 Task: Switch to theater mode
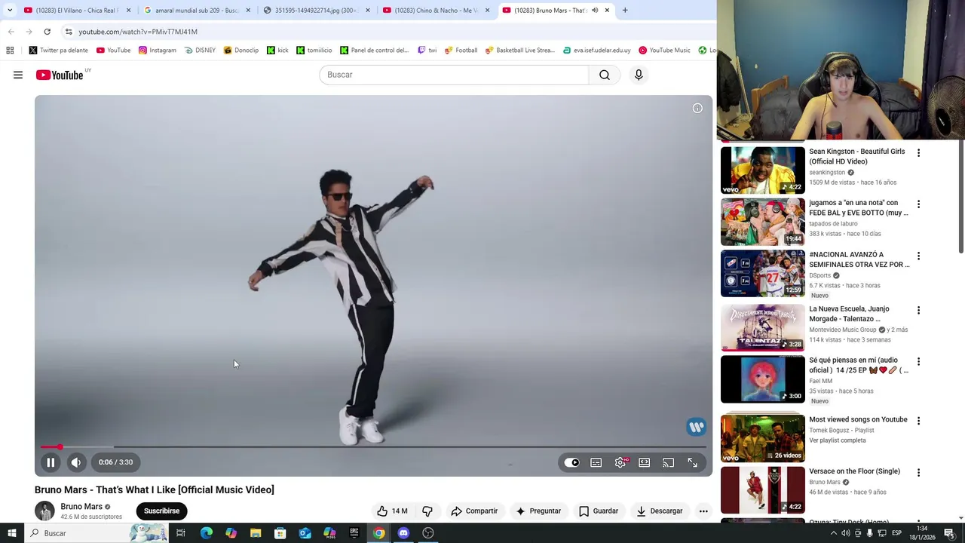645,462
